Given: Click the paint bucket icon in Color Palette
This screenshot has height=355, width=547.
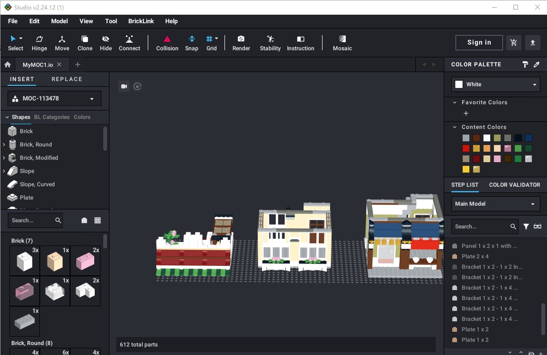Looking at the screenshot, I should point(525,64).
